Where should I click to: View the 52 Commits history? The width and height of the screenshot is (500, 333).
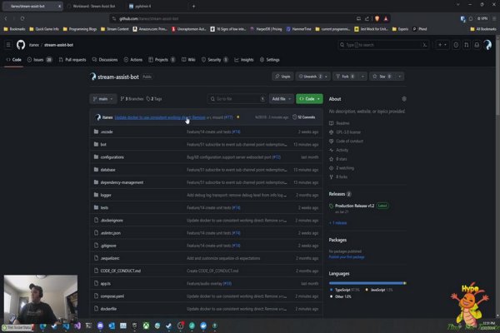coord(304,117)
